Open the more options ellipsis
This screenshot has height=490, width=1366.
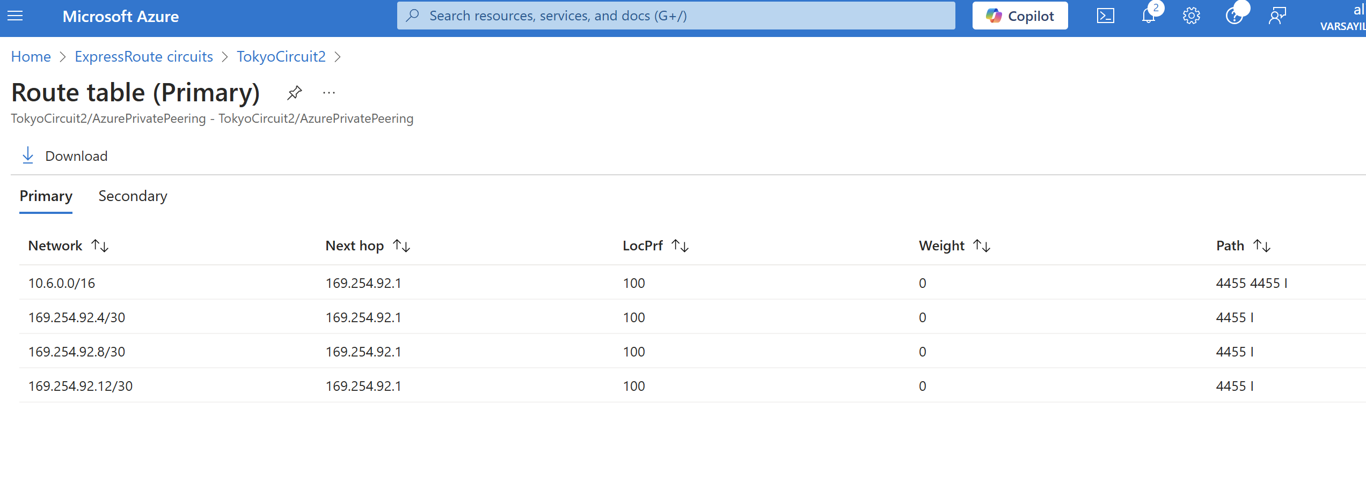pyautogui.click(x=329, y=93)
